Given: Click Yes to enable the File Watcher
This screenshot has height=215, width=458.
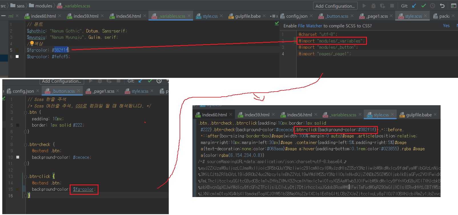Looking at the screenshot, I should (x=446, y=26).
